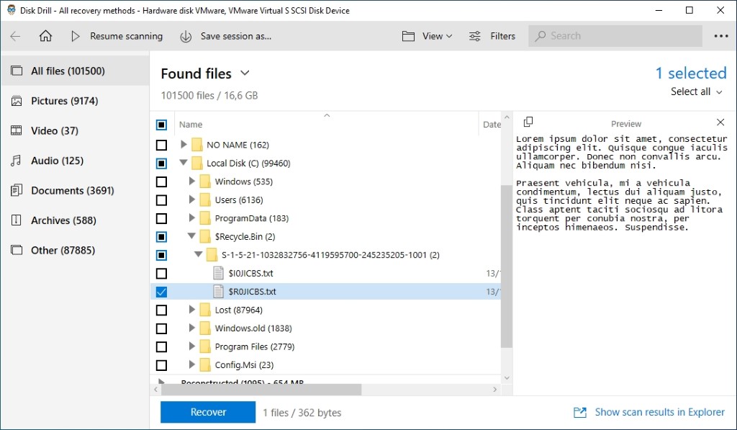Check the ProgramData (183) checkbox
The height and width of the screenshot is (430, 737).
161,218
